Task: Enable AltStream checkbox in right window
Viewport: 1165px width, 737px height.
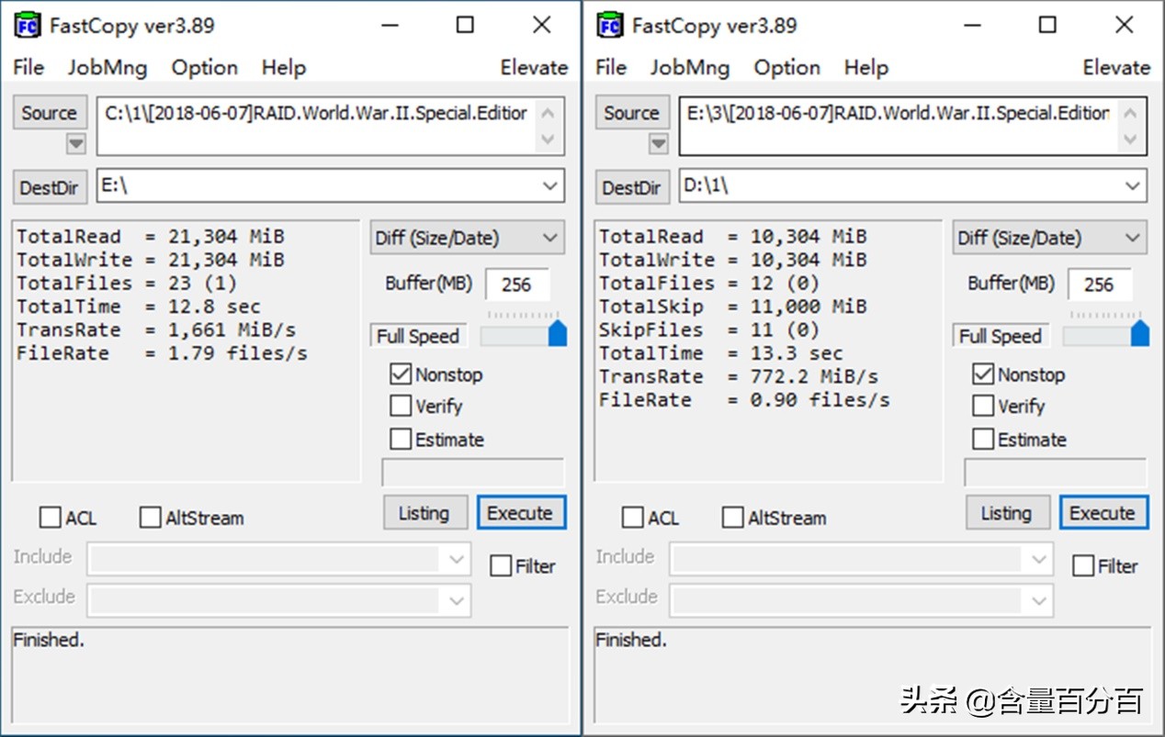Action: click(x=732, y=518)
